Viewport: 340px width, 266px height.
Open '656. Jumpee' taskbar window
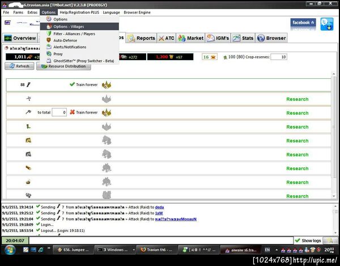[73, 250]
